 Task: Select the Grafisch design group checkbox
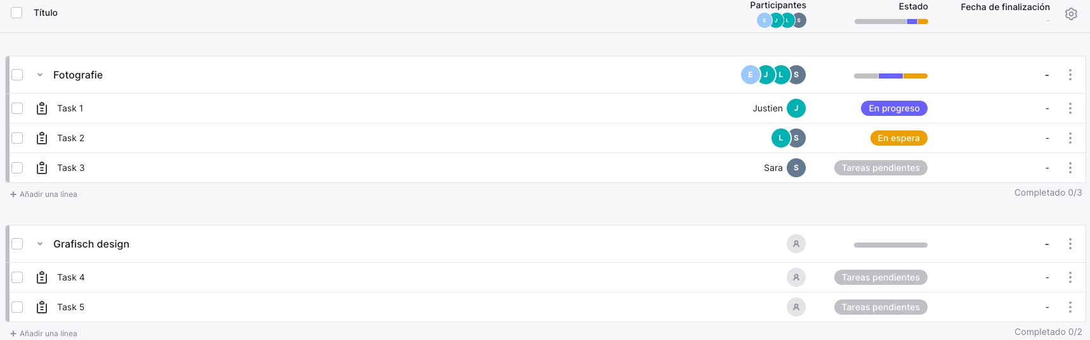click(17, 244)
